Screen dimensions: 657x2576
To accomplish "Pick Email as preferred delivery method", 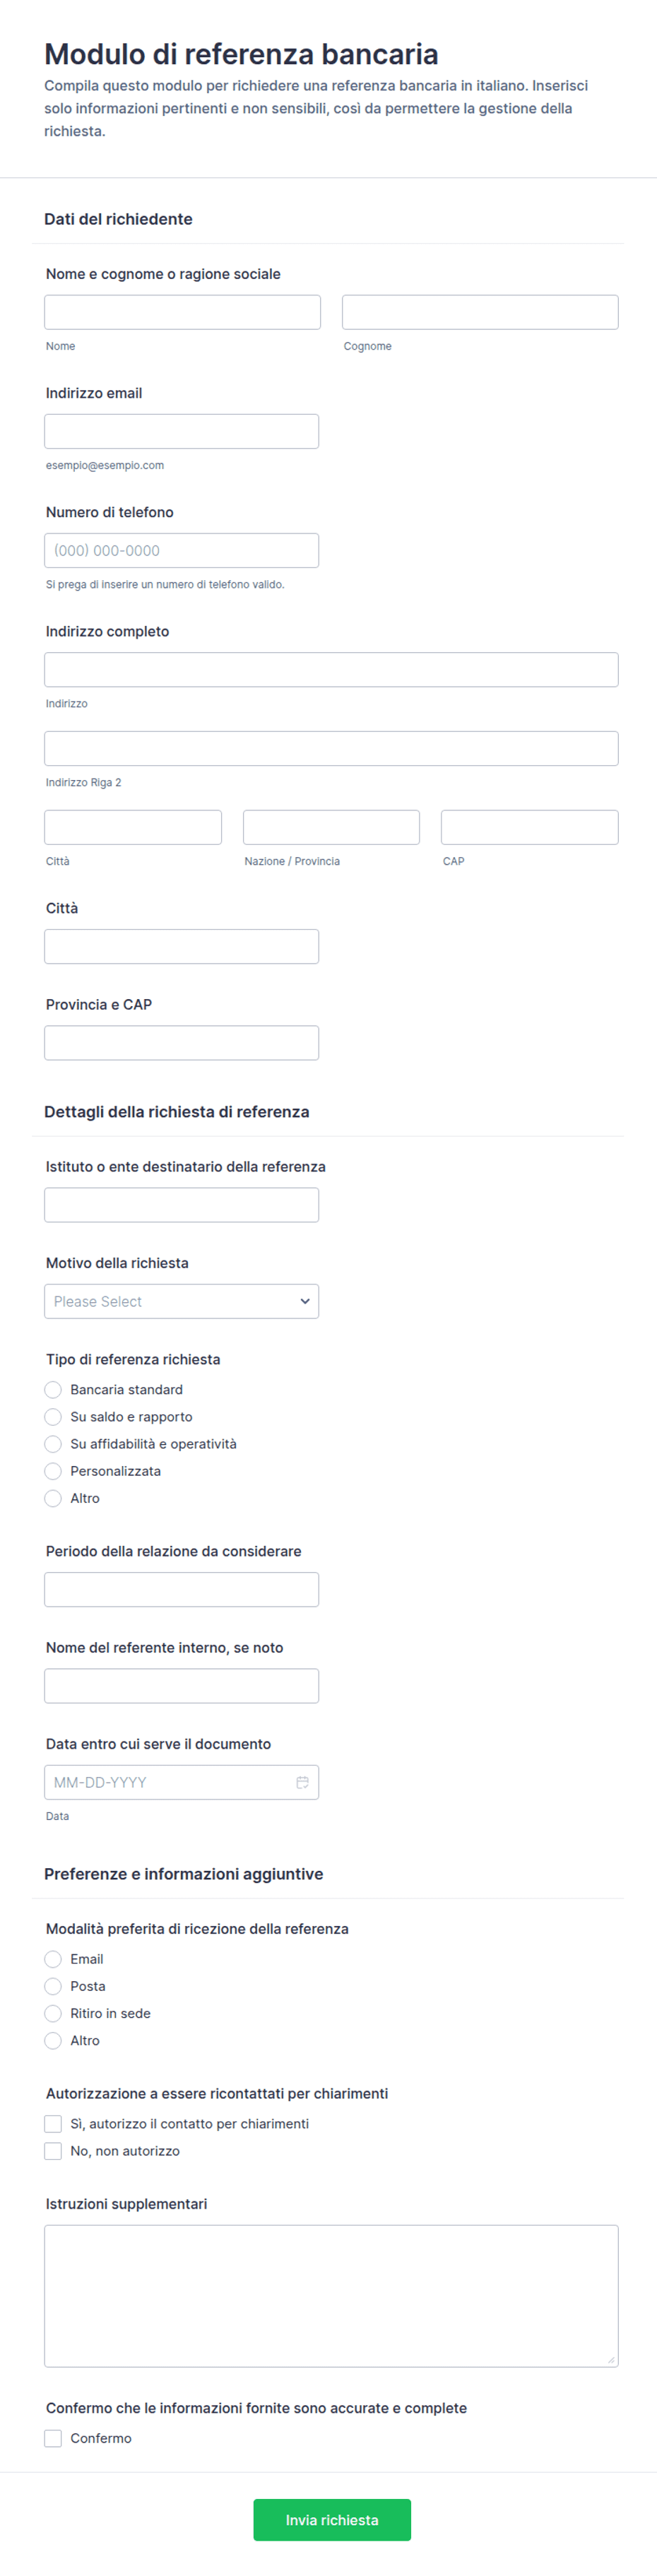I will click(x=53, y=1959).
